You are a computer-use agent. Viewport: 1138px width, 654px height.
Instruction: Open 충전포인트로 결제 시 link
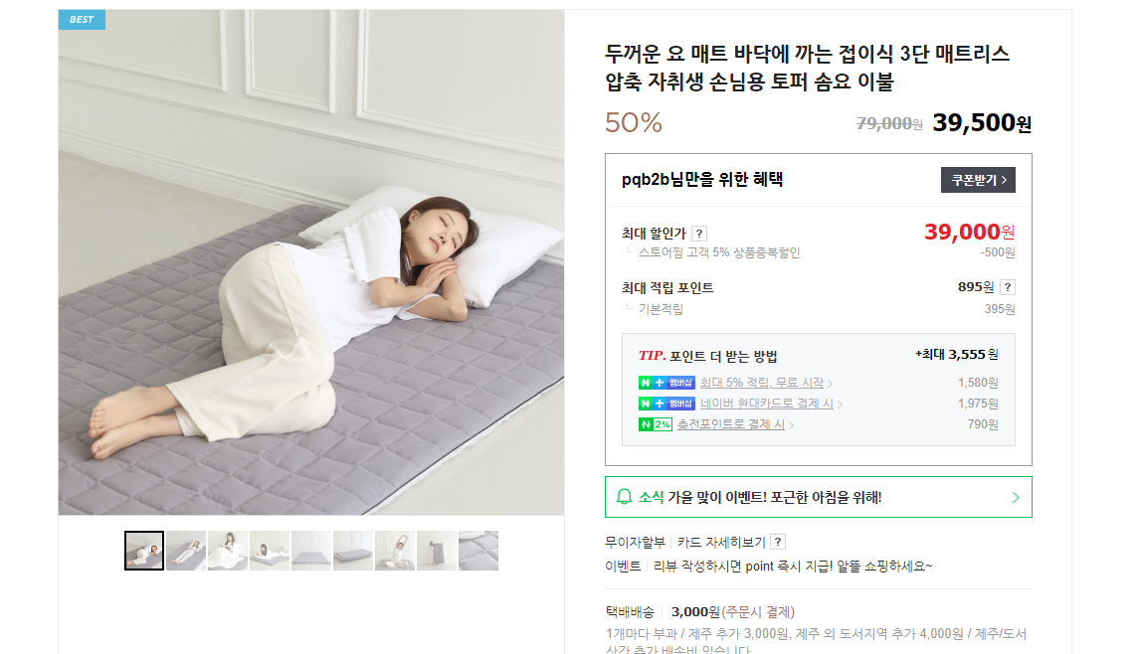[x=731, y=424]
